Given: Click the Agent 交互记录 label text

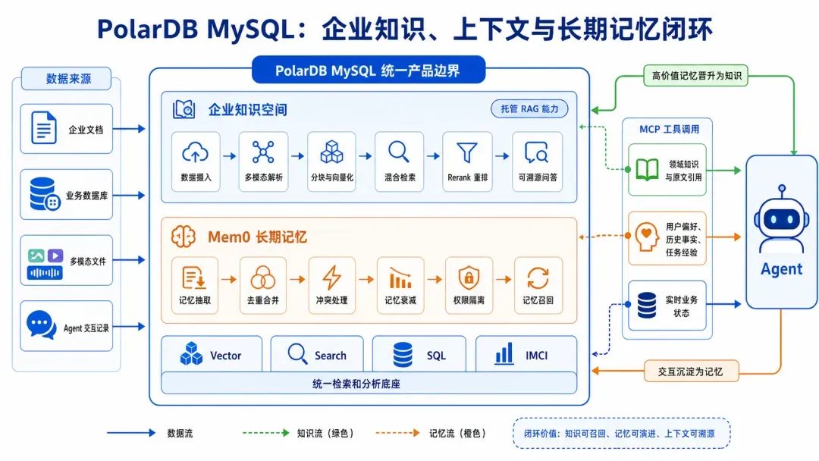Looking at the screenshot, I should tap(86, 328).
